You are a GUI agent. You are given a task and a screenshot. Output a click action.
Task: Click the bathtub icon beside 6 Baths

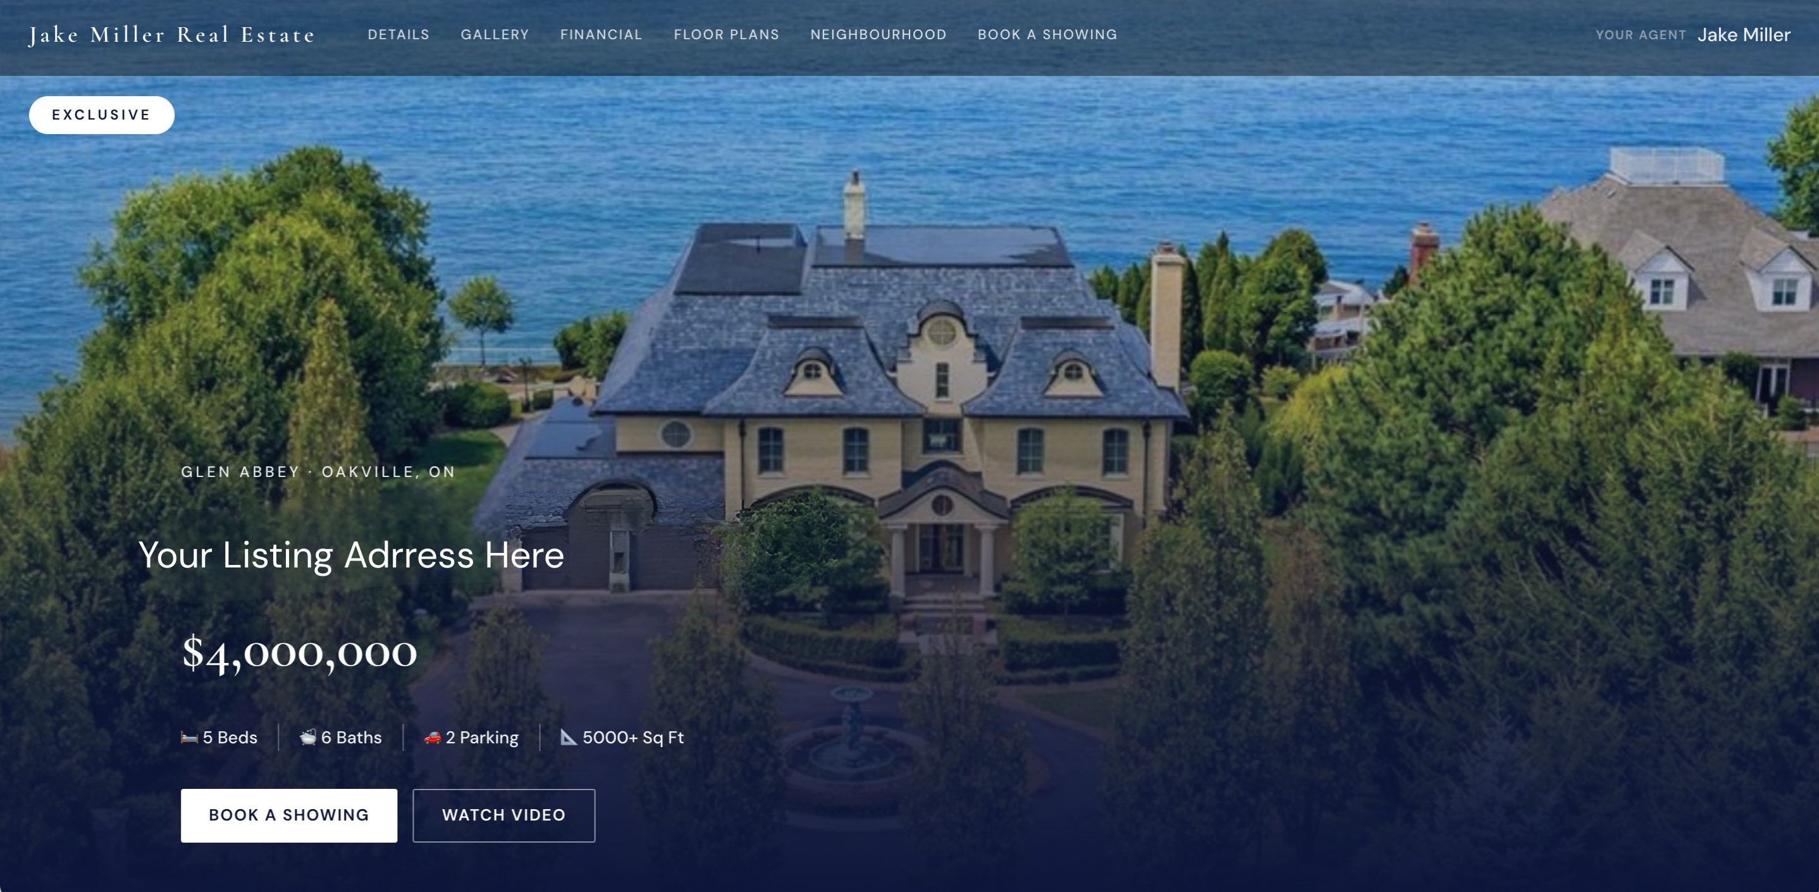[x=308, y=738]
